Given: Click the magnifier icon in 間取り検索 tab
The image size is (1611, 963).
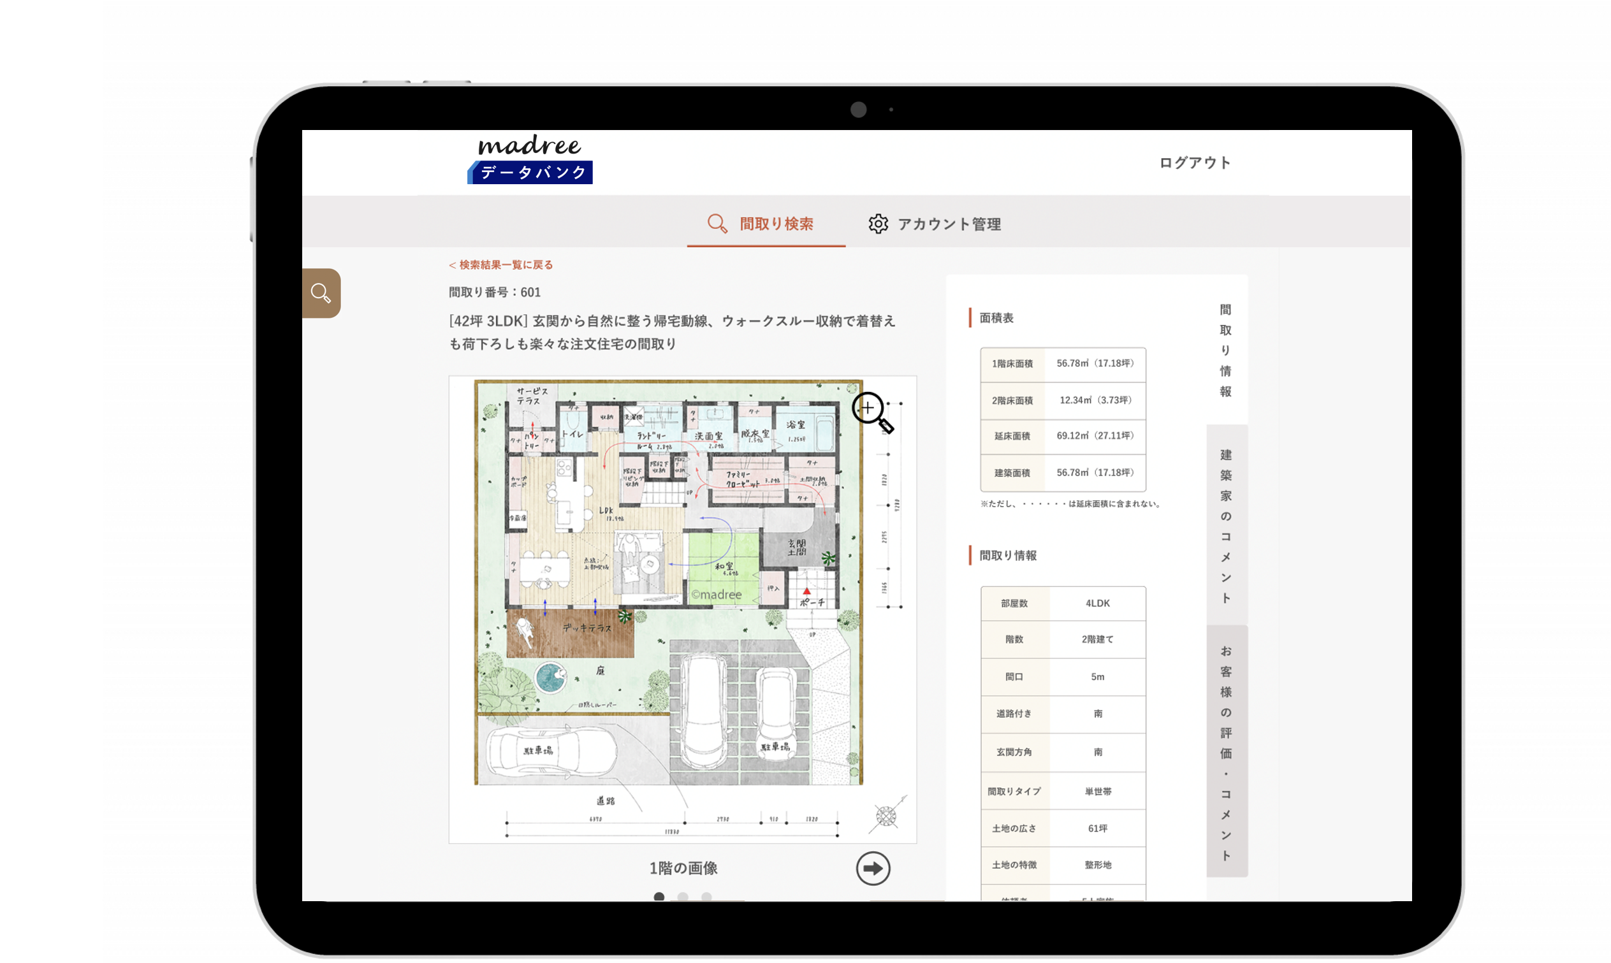Looking at the screenshot, I should tap(717, 224).
